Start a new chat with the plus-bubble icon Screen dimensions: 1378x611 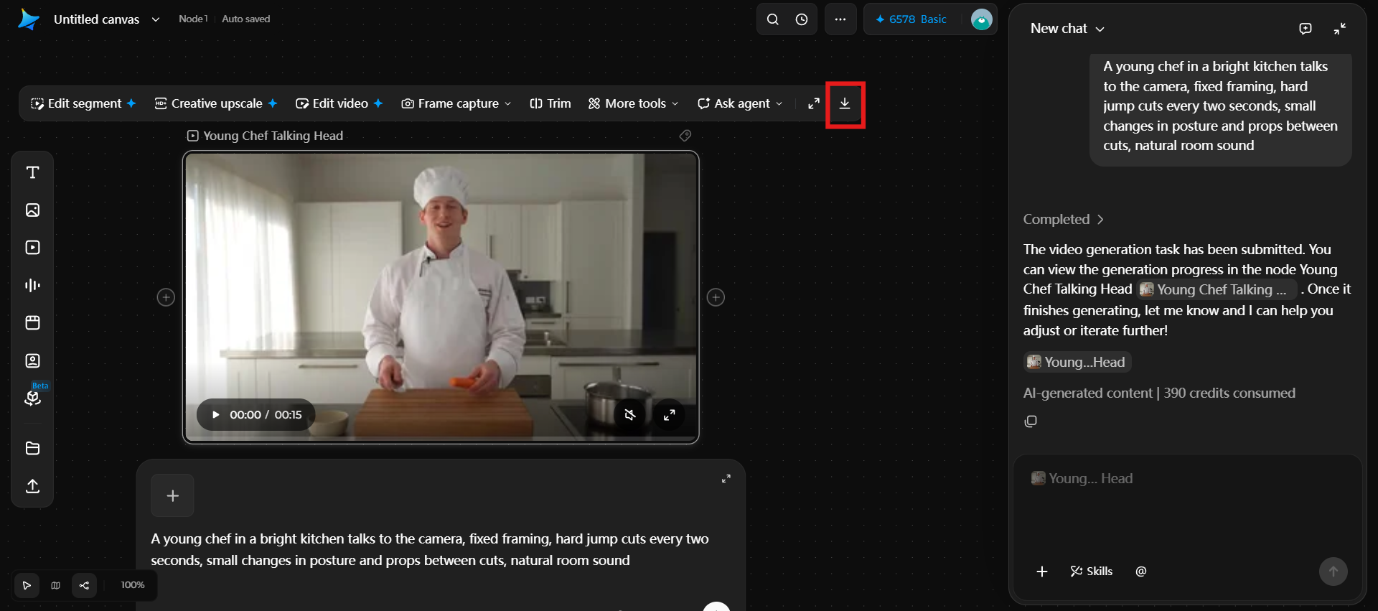[x=1306, y=29]
